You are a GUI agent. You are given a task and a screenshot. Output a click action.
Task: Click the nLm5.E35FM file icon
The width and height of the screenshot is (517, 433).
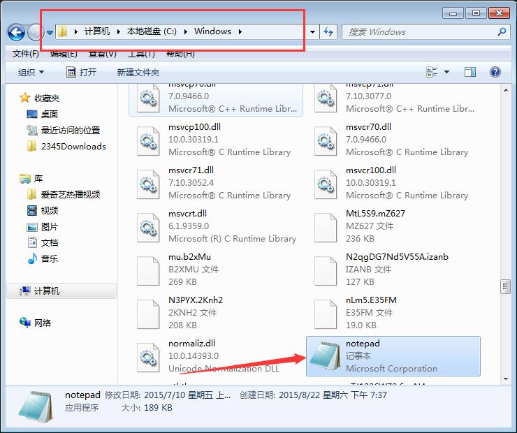coord(326,314)
